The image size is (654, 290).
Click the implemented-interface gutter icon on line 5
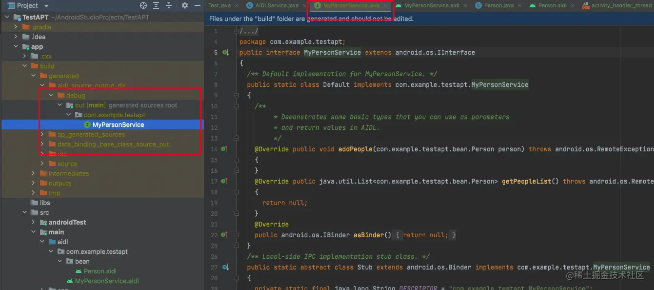pos(225,52)
